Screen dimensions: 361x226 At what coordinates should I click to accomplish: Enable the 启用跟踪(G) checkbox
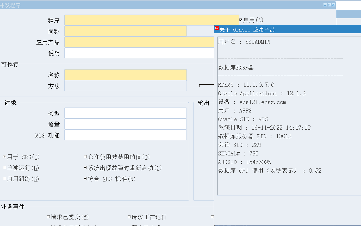click(x=4, y=179)
